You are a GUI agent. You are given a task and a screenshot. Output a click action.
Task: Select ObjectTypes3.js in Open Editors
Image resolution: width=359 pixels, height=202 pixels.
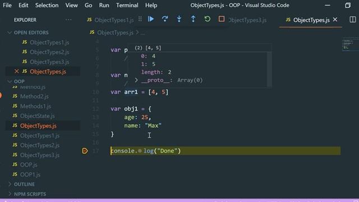click(x=49, y=62)
